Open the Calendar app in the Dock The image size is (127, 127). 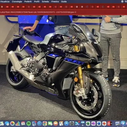click(x=23, y=124)
